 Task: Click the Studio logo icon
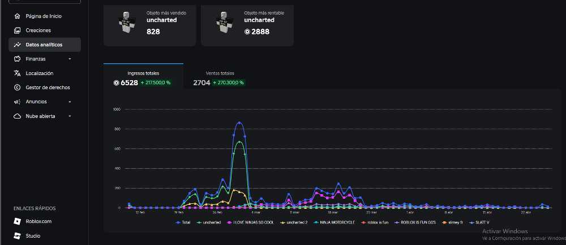point(17,236)
